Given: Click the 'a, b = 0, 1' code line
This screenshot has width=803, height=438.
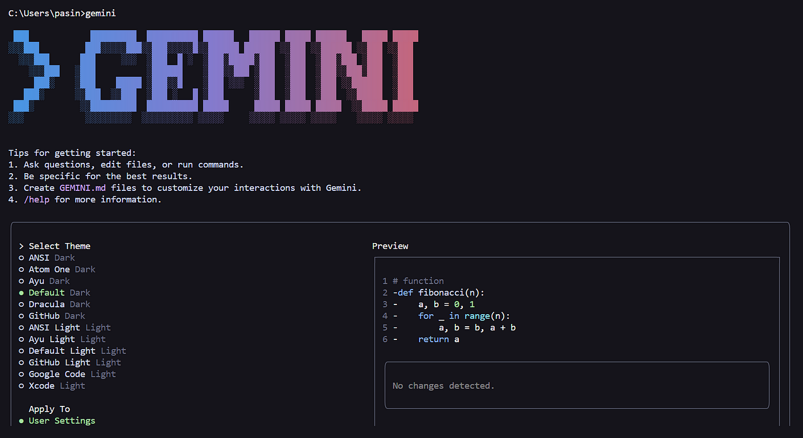Looking at the screenshot, I should pos(447,304).
